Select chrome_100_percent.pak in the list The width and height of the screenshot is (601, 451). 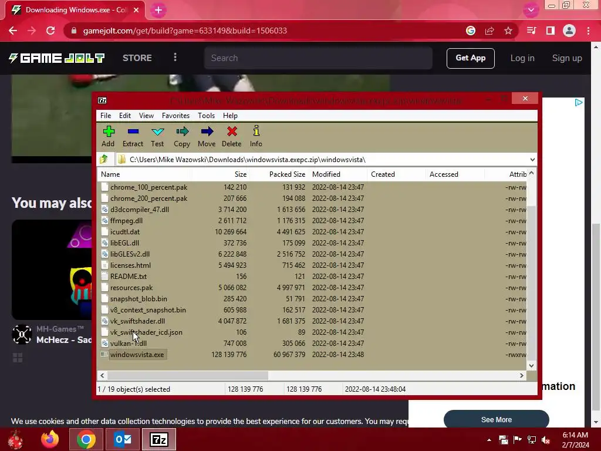point(148,187)
